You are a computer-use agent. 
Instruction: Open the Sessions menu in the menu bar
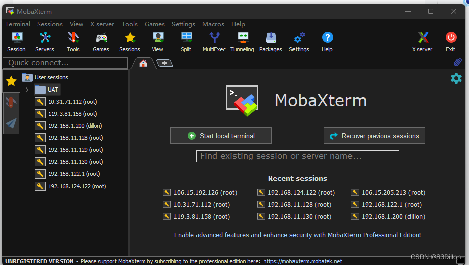coord(50,24)
